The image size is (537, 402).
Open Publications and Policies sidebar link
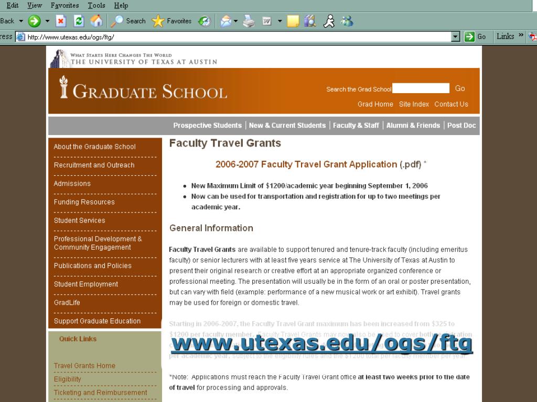pyautogui.click(x=92, y=265)
